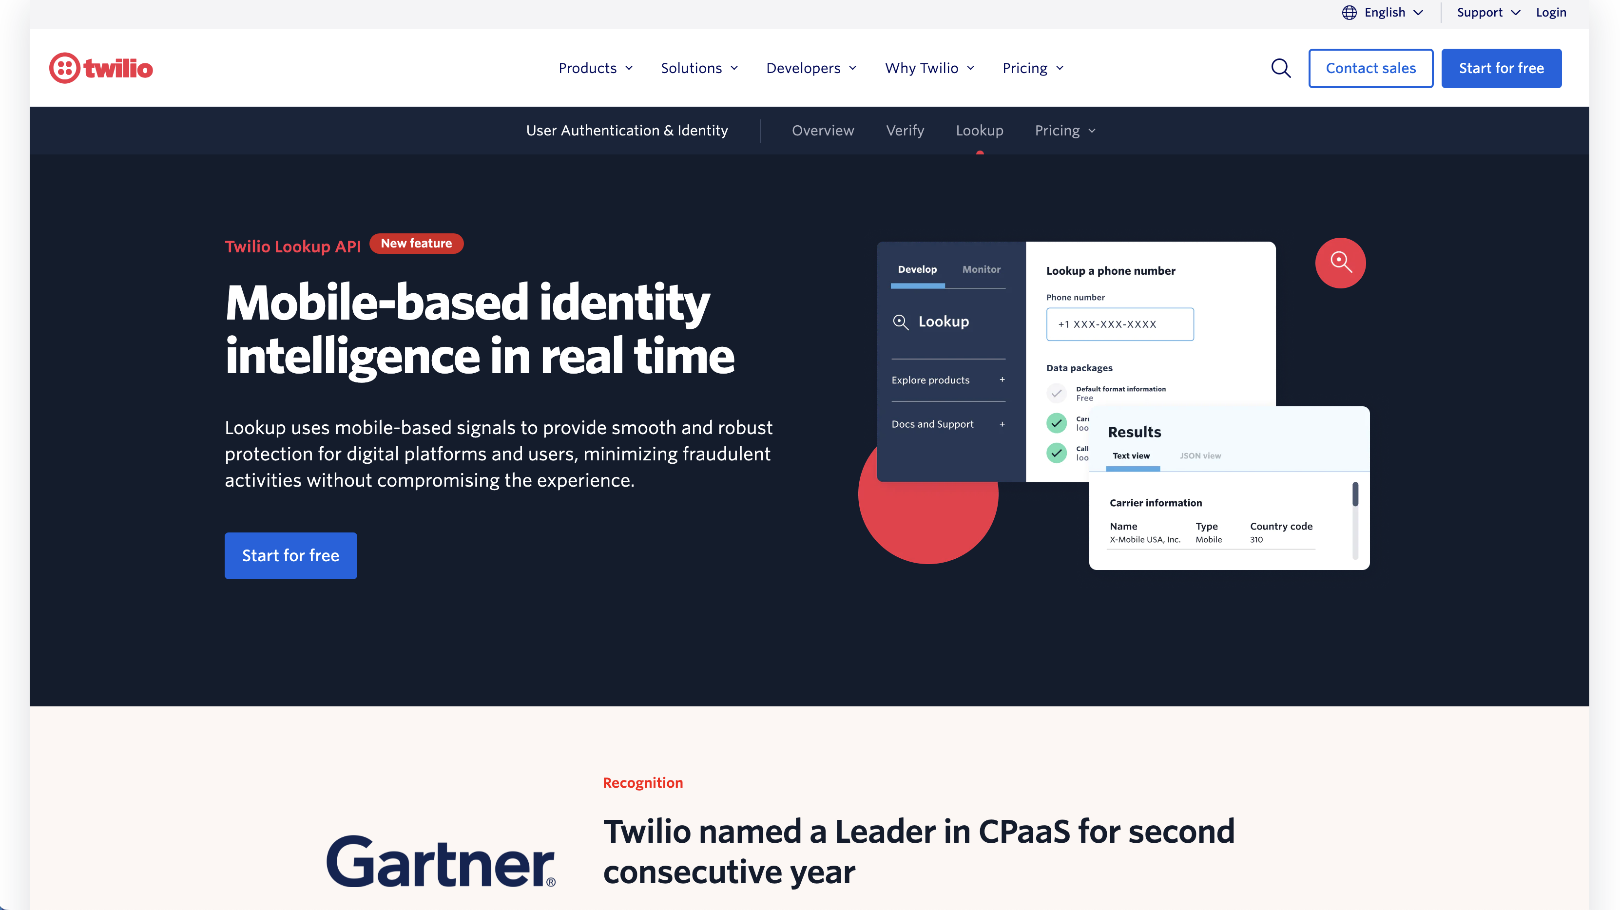Click the X-Mobile USA, Inc. carrier name
Screen dimensions: 1620x910
(1144, 540)
